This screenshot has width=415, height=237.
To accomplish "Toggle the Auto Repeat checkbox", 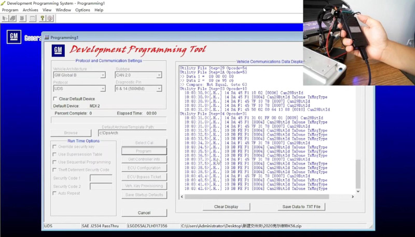I will [x=54, y=193].
